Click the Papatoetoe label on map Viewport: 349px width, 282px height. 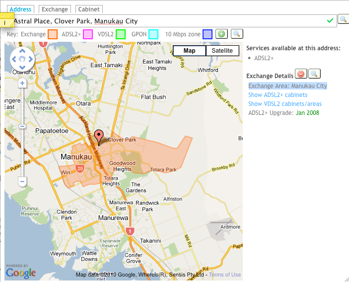coord(52,131)
